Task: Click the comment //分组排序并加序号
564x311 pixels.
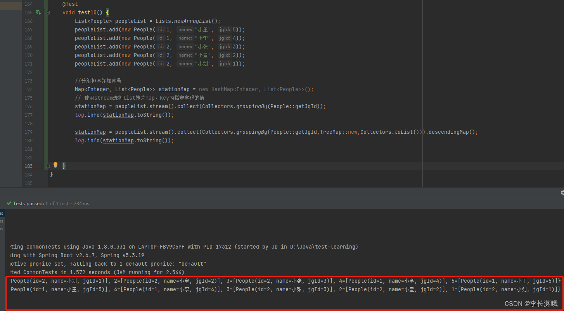Action: click(98, 81)
